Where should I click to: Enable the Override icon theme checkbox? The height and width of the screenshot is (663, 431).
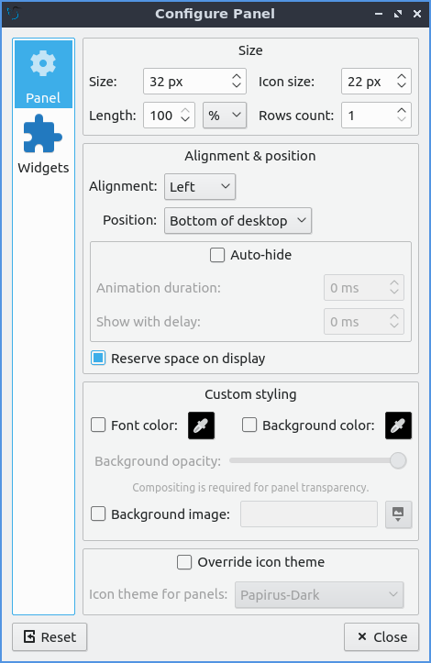(184, 562)
